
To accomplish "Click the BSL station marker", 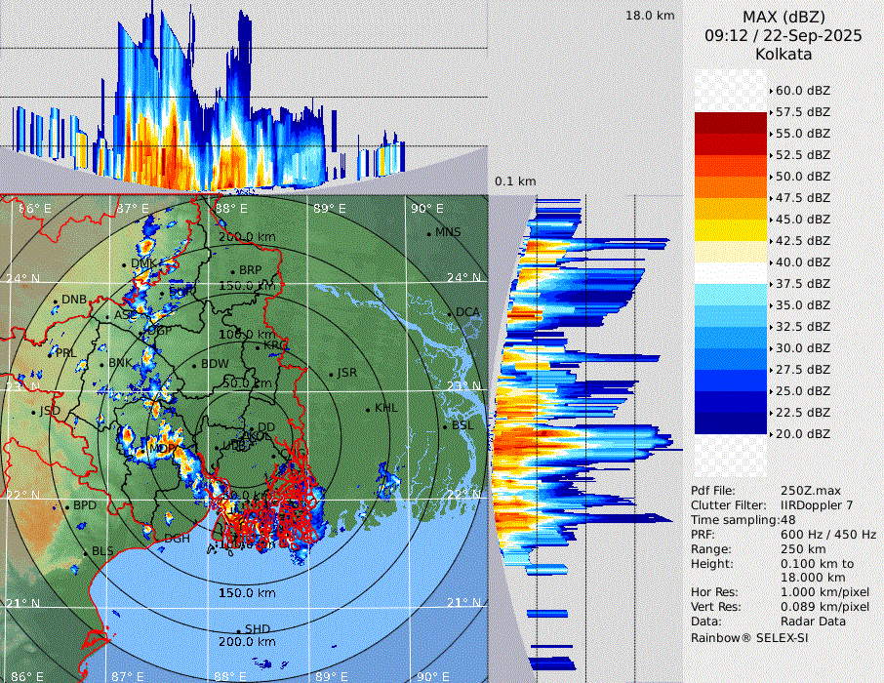I will click(446, 426).
